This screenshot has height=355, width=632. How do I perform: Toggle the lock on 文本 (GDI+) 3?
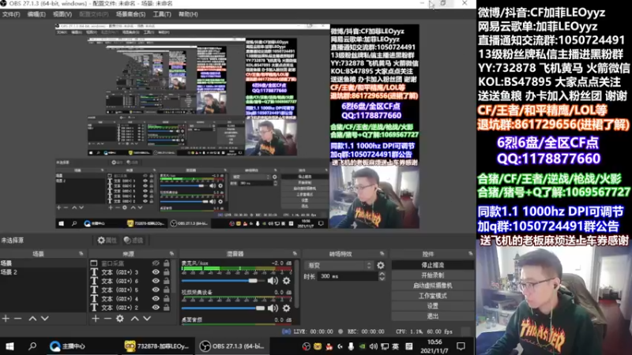[167, 272]
